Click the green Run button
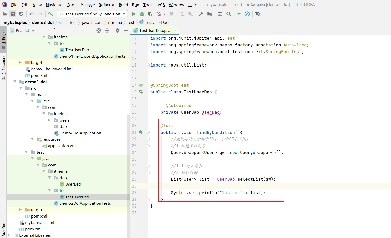Screen dimensions: 391x238 pyautogui.click(x=134, y=14)
